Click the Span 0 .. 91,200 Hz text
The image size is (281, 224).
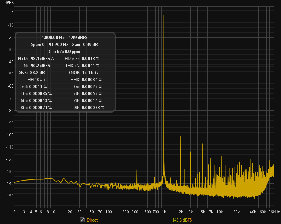pos(50,45)
